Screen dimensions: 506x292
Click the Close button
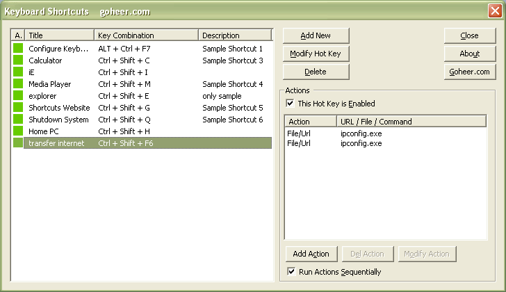tap(470, 35)
